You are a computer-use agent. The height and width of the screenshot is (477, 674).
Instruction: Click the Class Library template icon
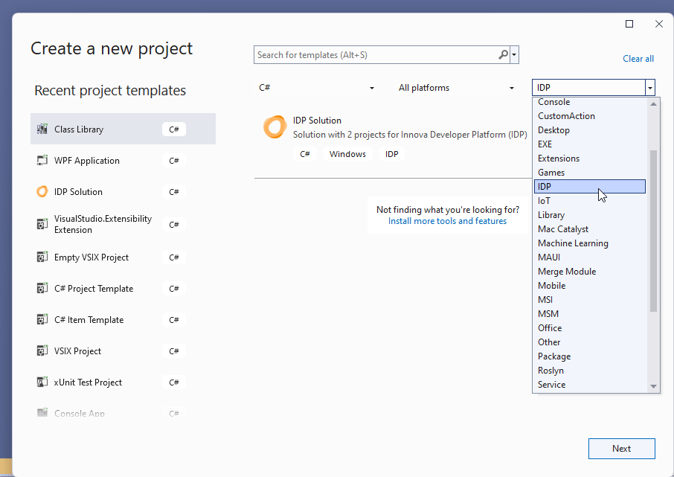[x=42, y=129]
